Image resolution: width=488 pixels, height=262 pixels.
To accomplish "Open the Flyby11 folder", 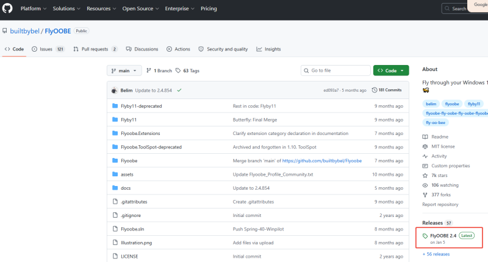I will pyautogui.click(x=129, y=120).
